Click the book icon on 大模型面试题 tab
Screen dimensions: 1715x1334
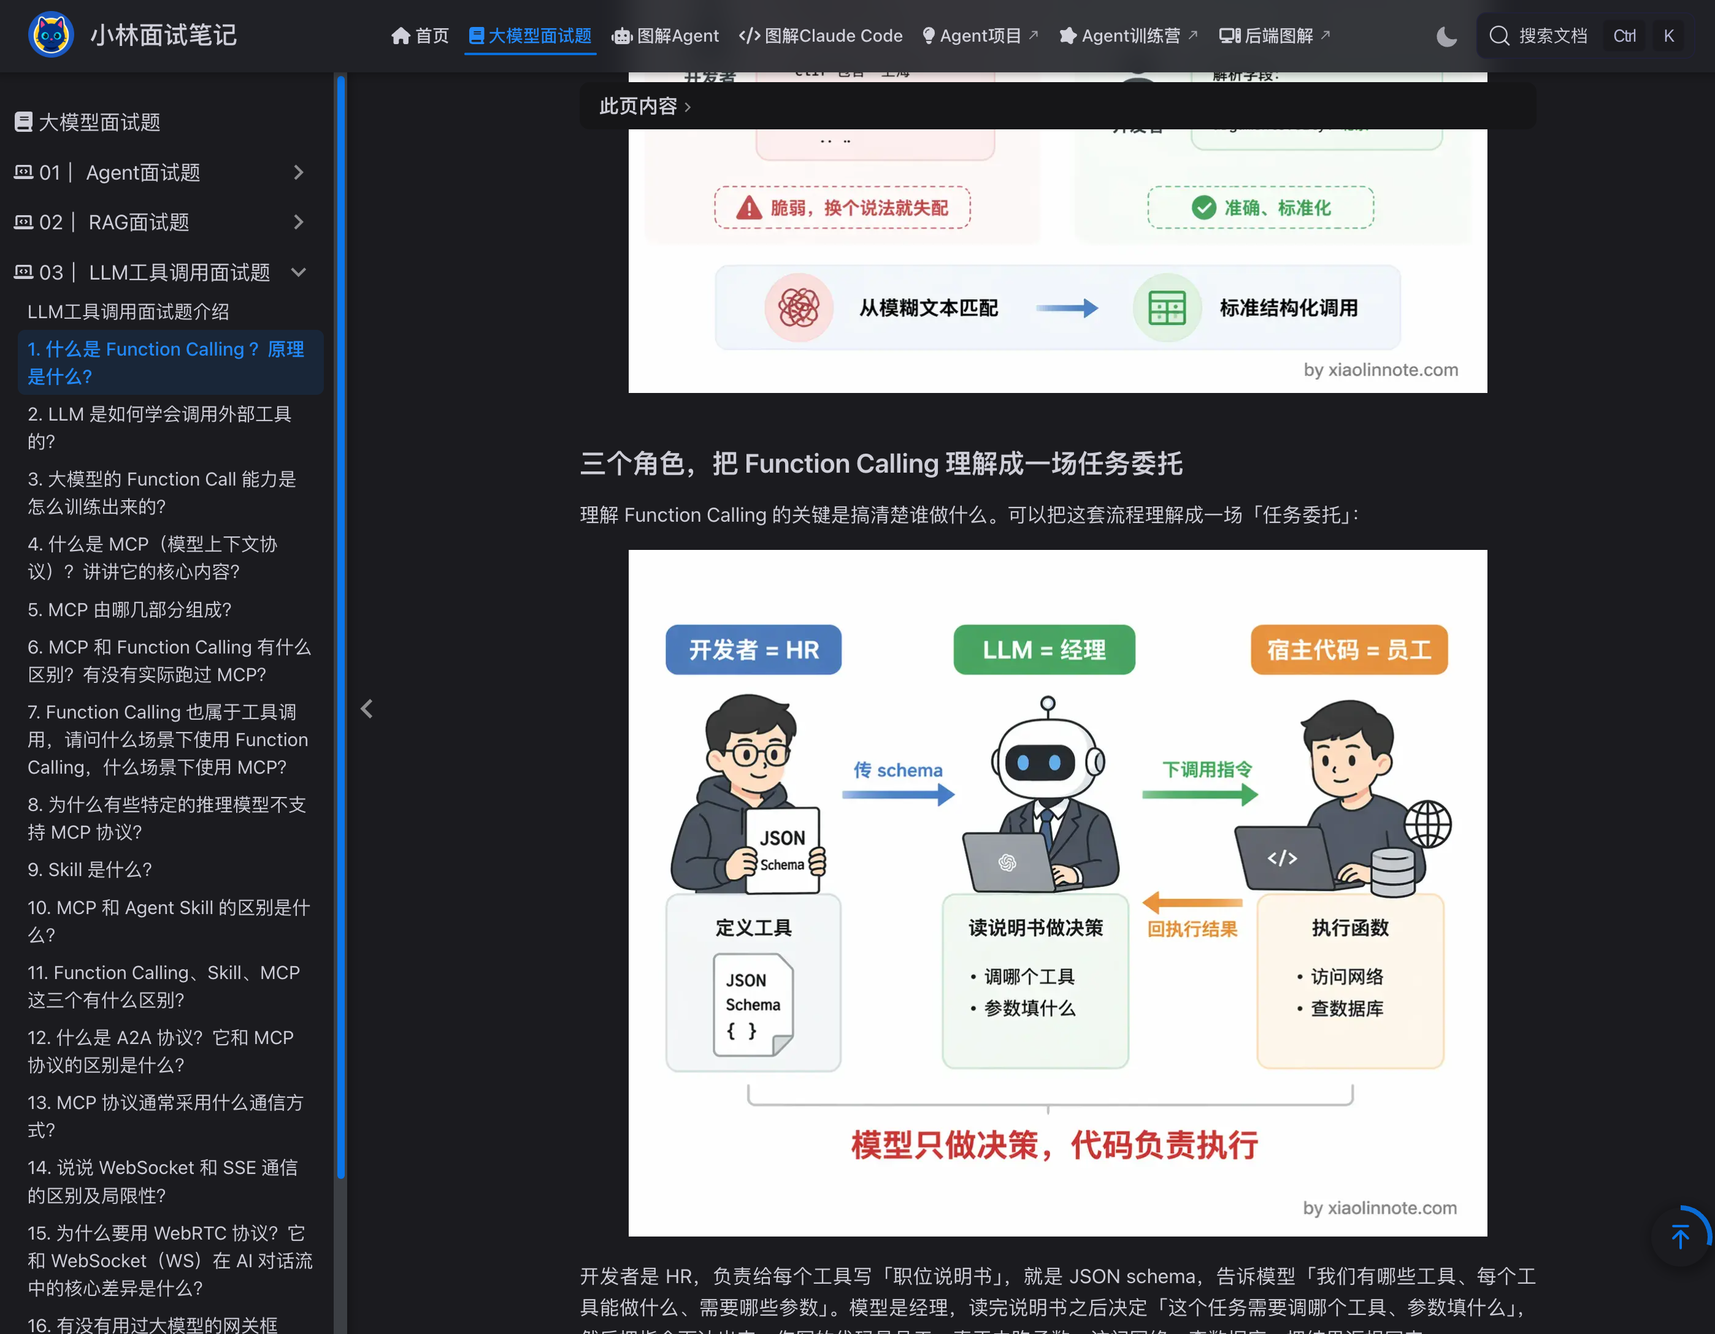(476, 36)
